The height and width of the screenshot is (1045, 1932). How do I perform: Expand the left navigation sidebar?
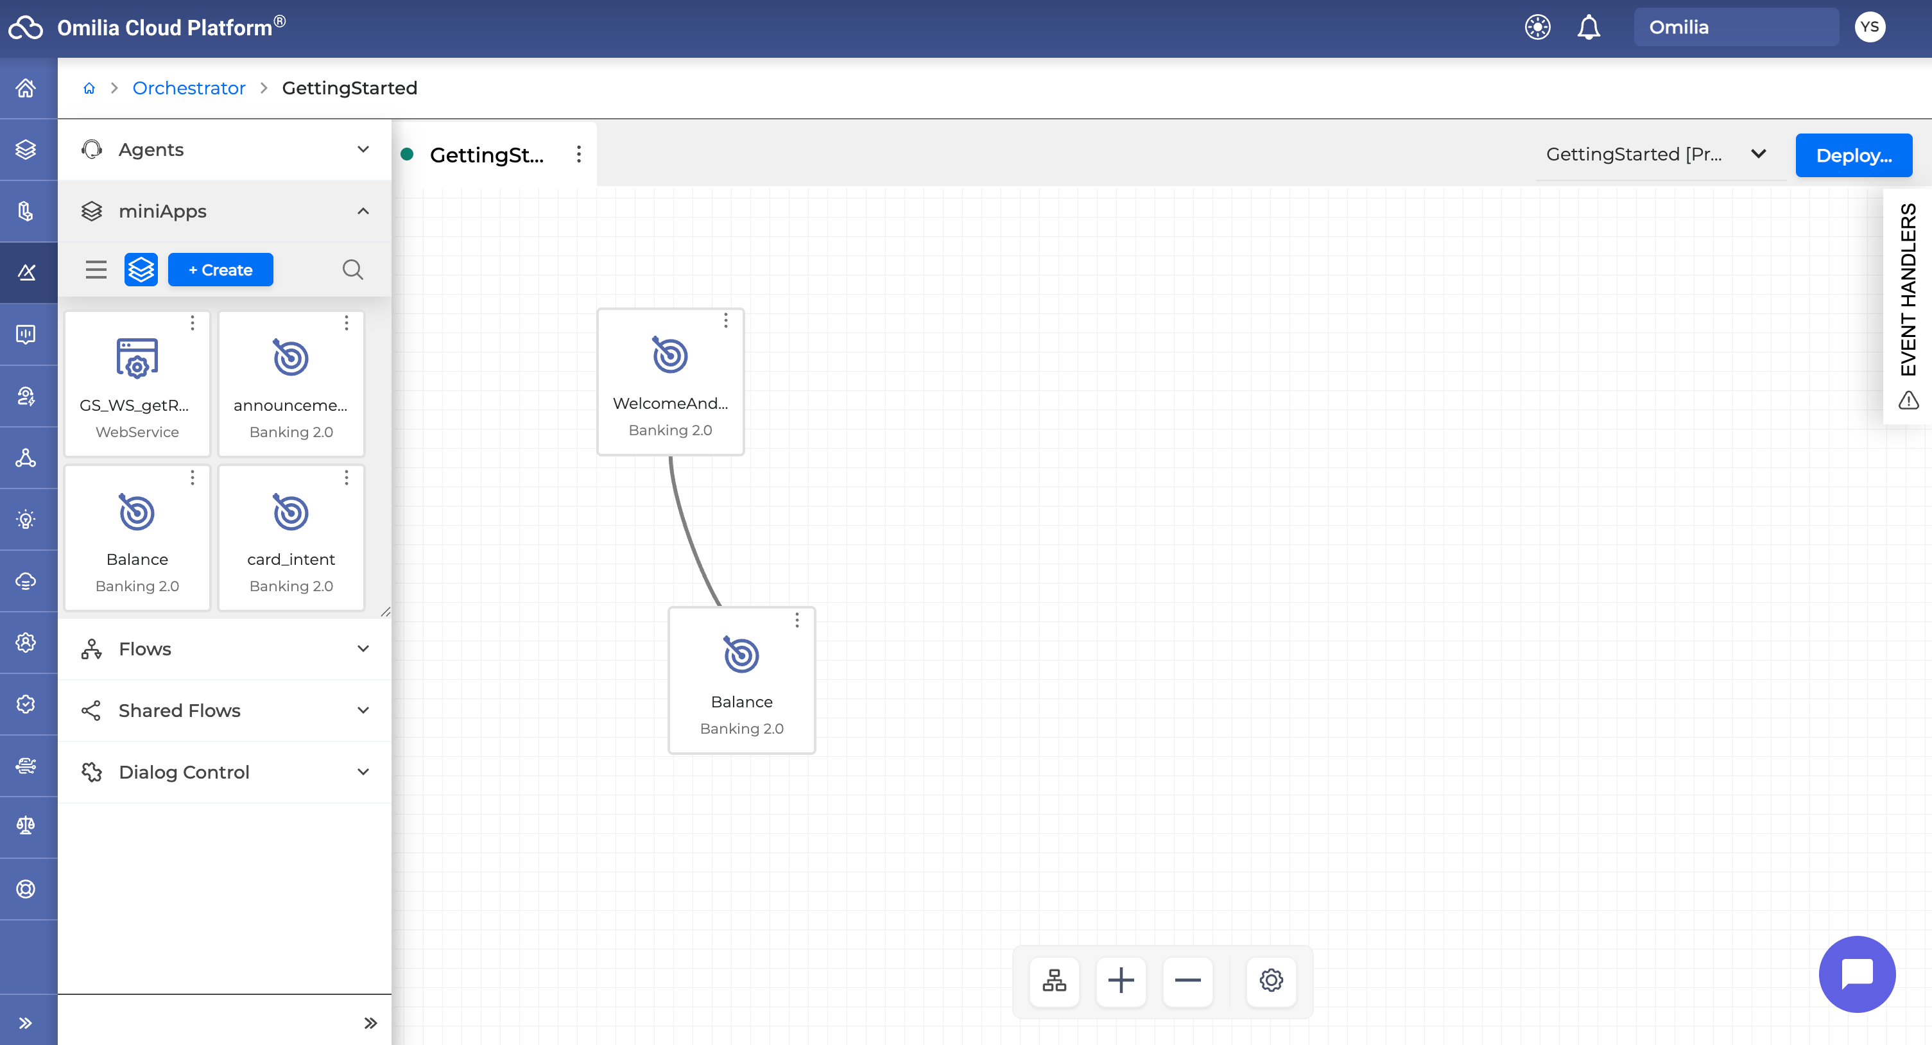tap(26, 1023)
